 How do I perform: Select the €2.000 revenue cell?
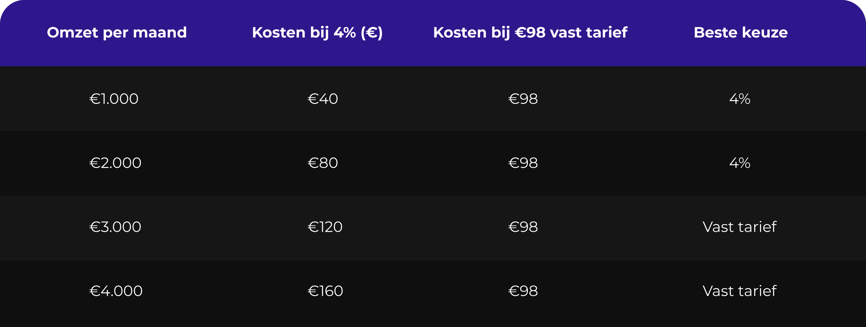[115, 163]
